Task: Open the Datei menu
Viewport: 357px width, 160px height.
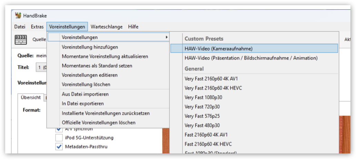Action: click(20, 27)
